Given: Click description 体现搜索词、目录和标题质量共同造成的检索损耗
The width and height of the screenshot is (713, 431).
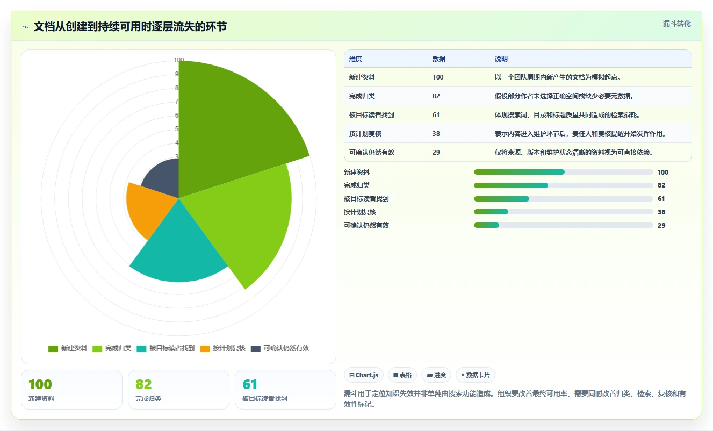Looking at the screenshot, I should (x=567, y=115).
